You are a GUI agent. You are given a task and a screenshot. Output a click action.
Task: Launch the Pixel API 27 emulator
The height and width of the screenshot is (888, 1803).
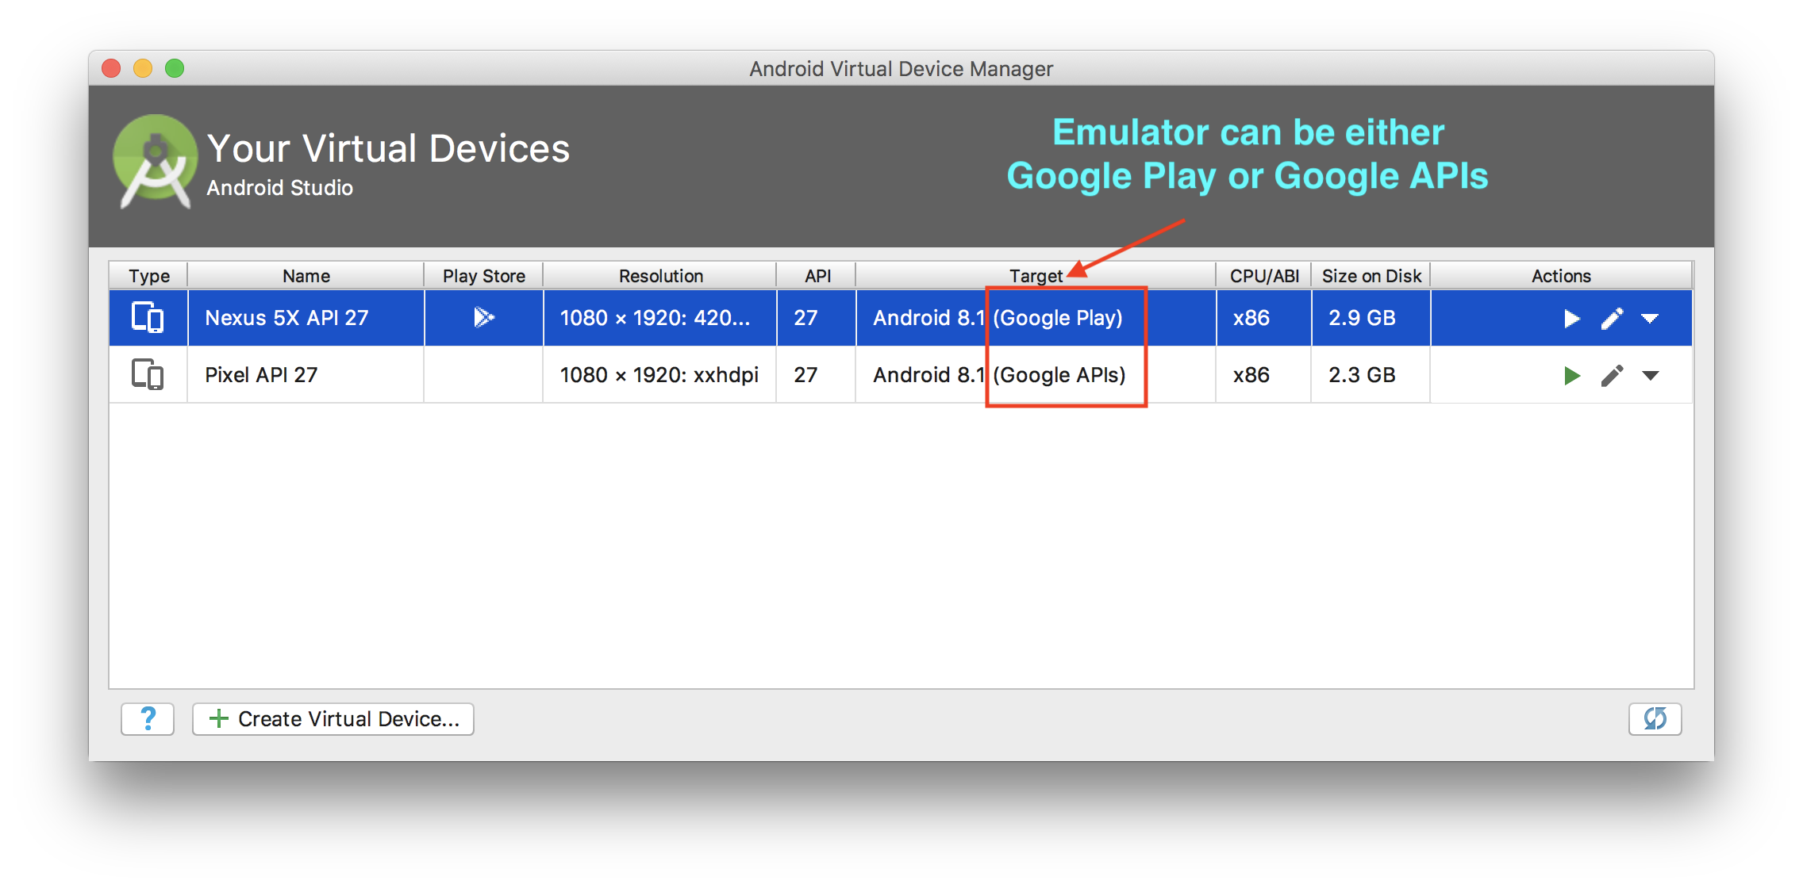1571,376
